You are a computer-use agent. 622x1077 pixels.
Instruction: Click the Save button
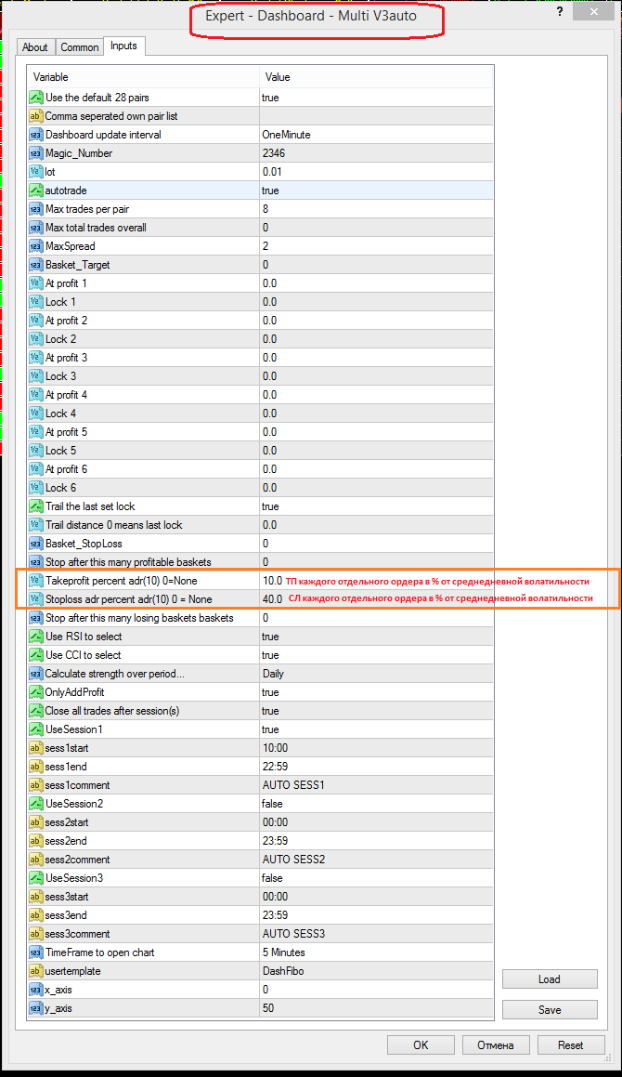(550, 1010)
